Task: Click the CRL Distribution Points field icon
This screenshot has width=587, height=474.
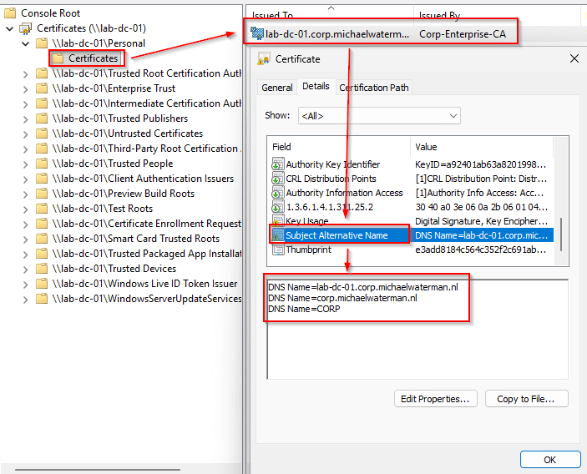Action: pos(277,179)
